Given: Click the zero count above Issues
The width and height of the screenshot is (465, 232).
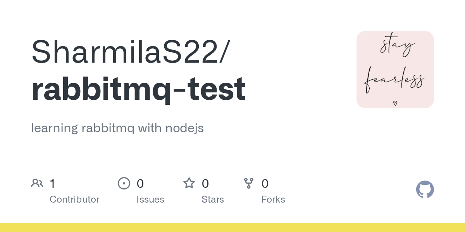Looking at the screenshot, I should tap(140, 184).
